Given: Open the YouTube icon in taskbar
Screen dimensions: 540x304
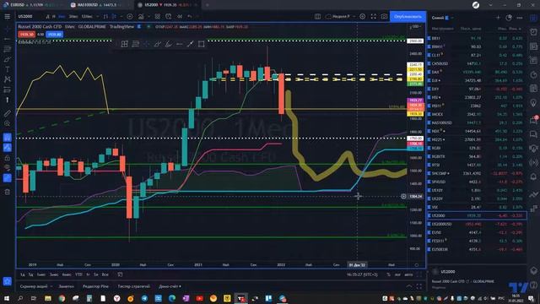Looking at the screenshot, I should [199, 298].
